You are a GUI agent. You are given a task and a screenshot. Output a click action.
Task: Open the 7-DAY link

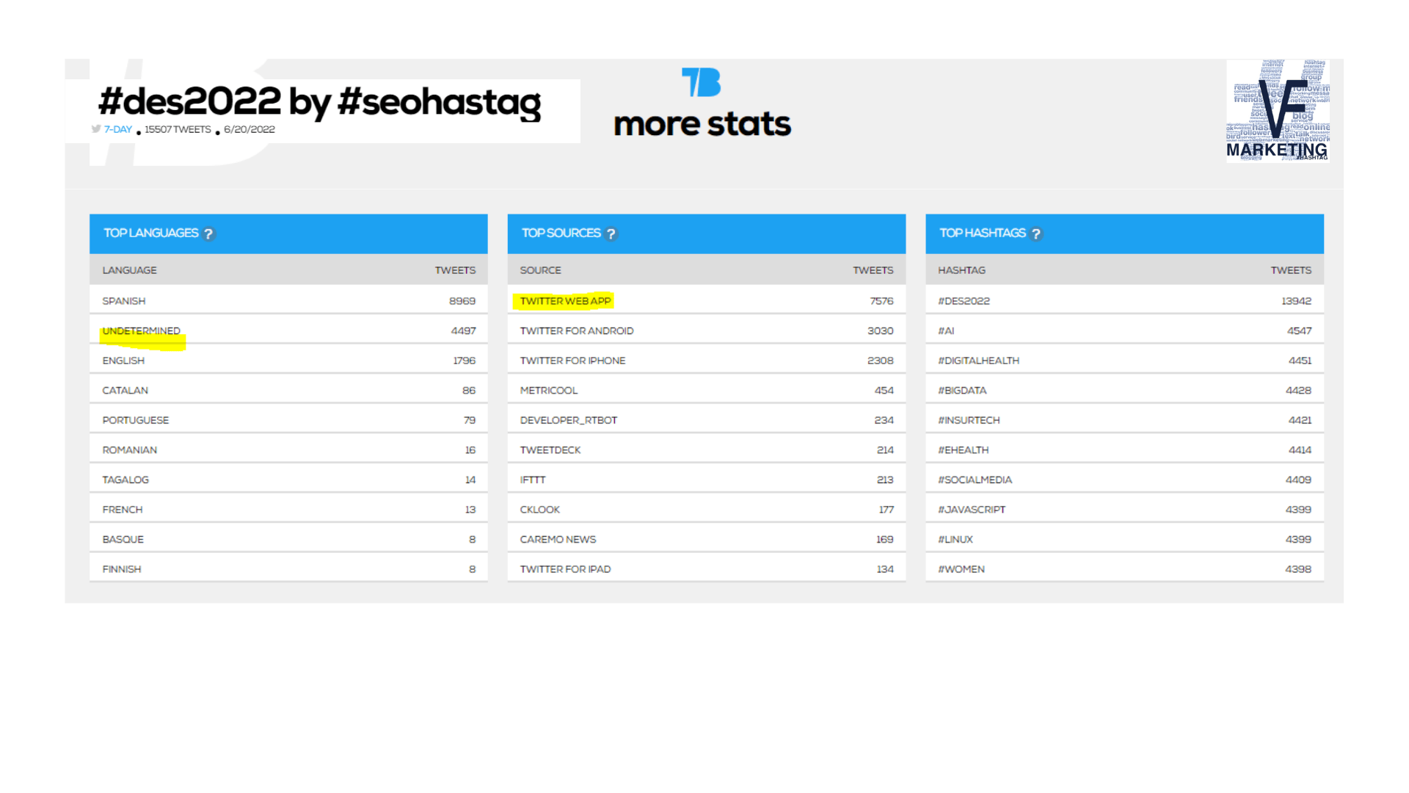pos(117,129)
